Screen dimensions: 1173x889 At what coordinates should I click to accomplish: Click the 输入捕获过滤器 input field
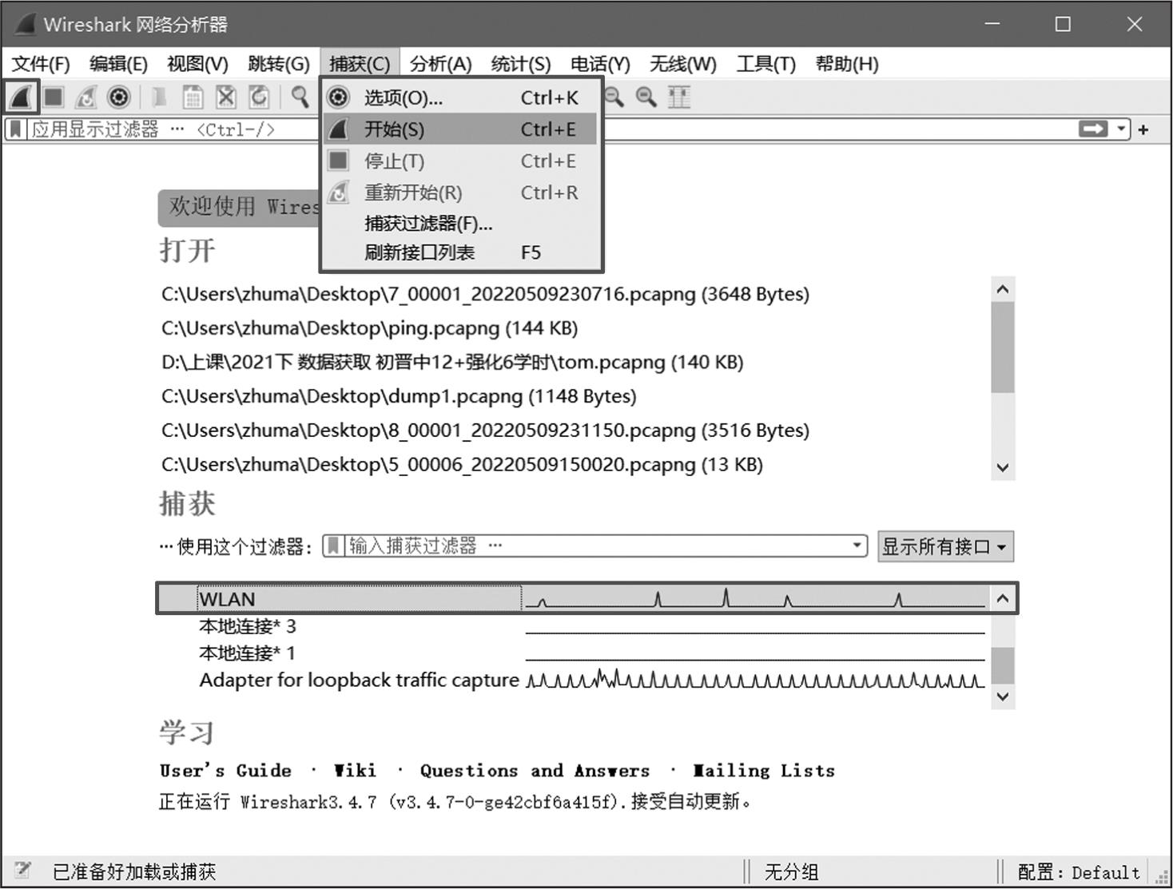(596, 546)
